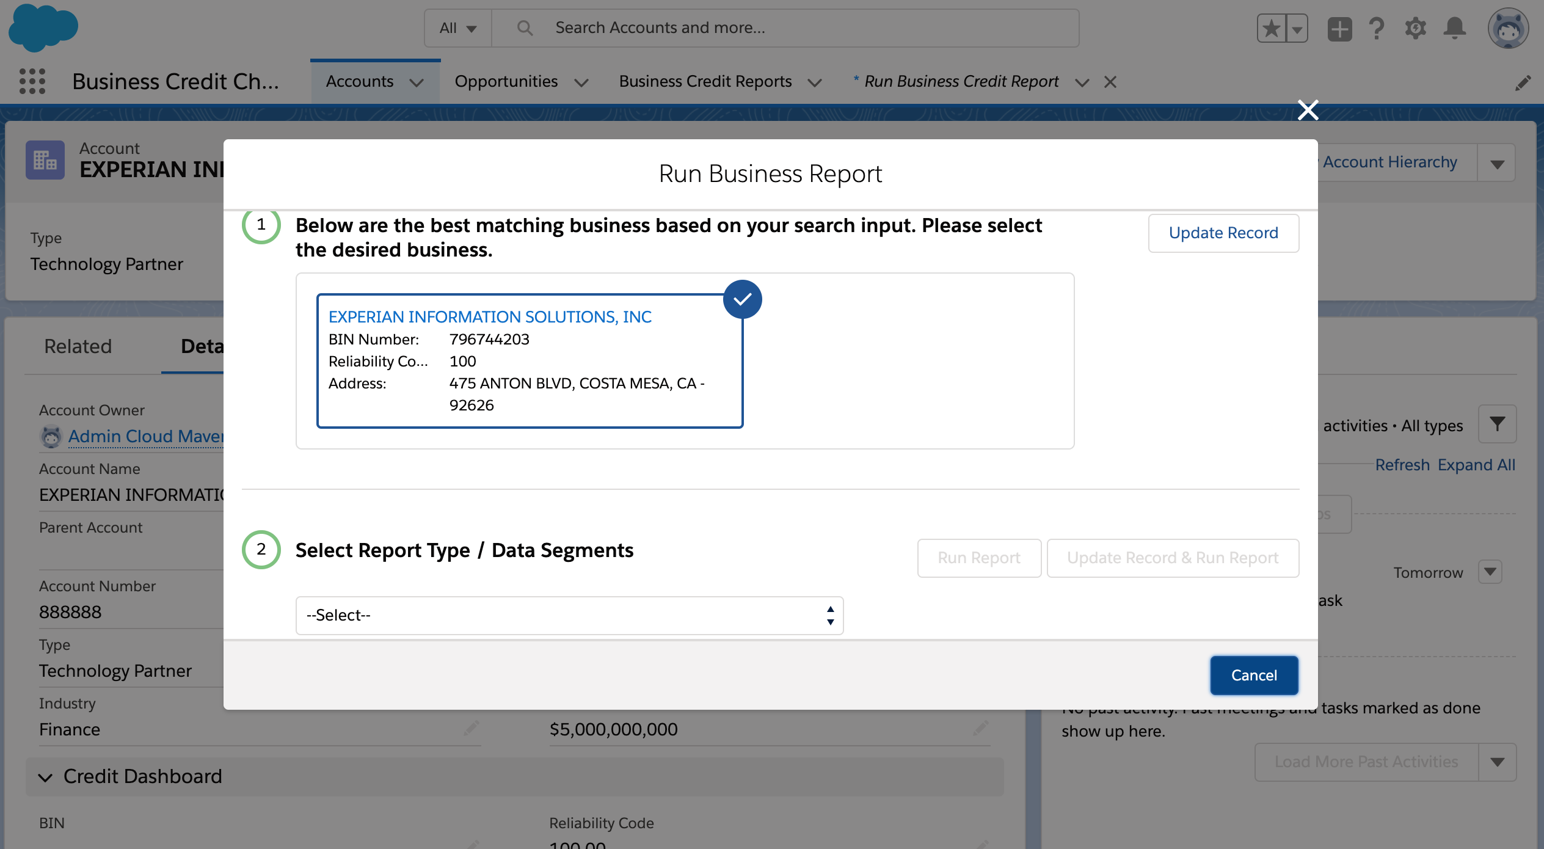
Task: Open Help using the question mark icon
Action: click(x=1376, y=27)
